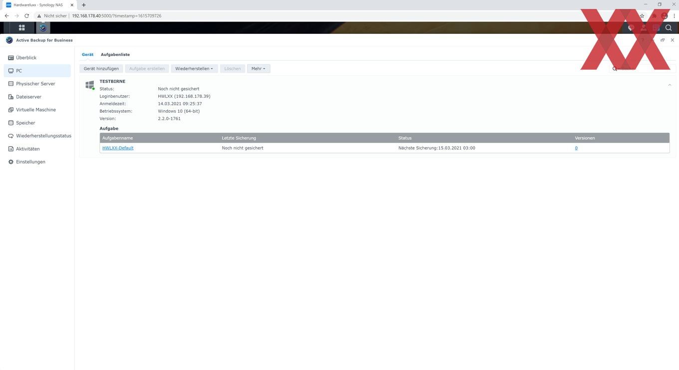Click the Aufgabenname column header

[161, 138]
